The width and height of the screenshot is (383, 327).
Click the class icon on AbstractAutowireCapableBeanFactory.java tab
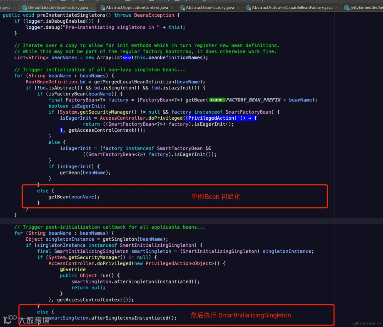pos(248,7)
